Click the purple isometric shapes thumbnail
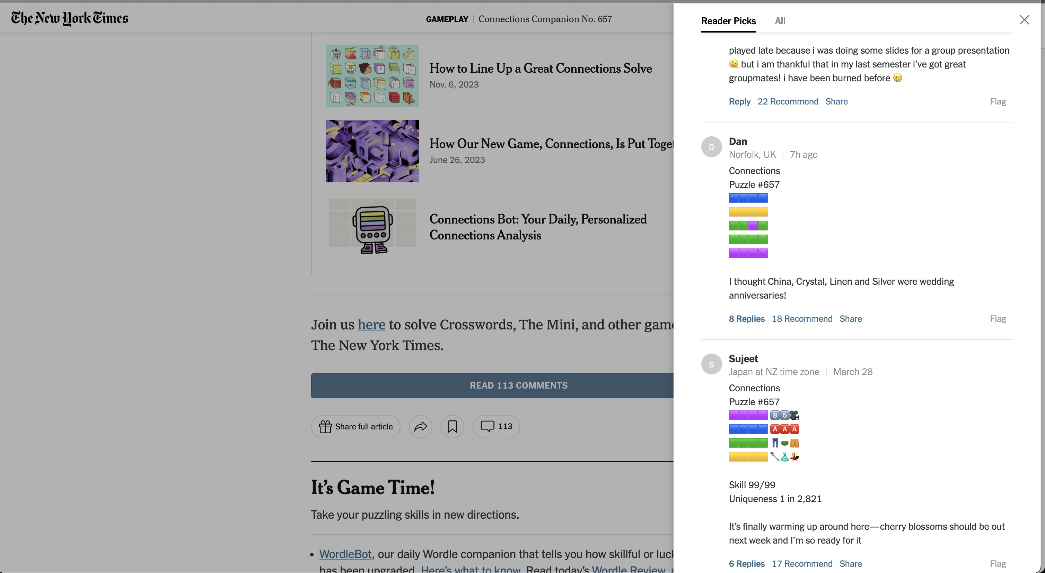Image resolution: width=1045 pixels, height=573 pixels. (x=372, y=151)
